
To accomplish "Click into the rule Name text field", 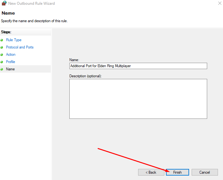I will [138, 66].
